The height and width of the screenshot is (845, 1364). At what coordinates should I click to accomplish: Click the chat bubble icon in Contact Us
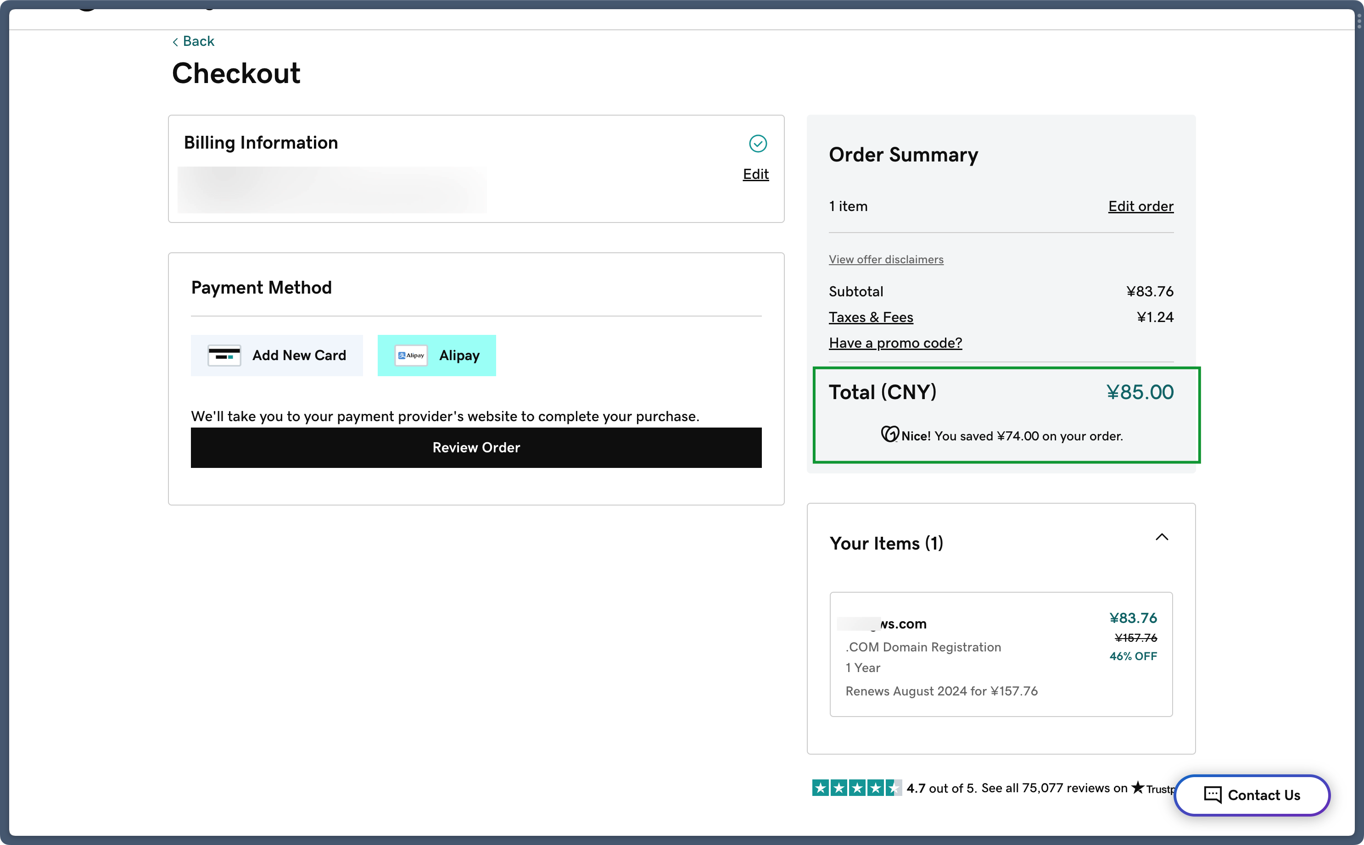(x=1213, y=795)
